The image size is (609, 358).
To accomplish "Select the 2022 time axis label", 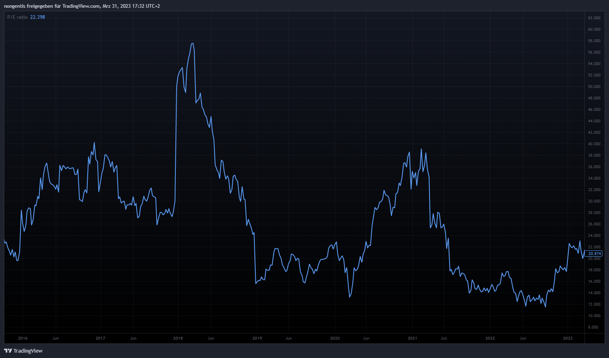I will [x=490, y=338].
